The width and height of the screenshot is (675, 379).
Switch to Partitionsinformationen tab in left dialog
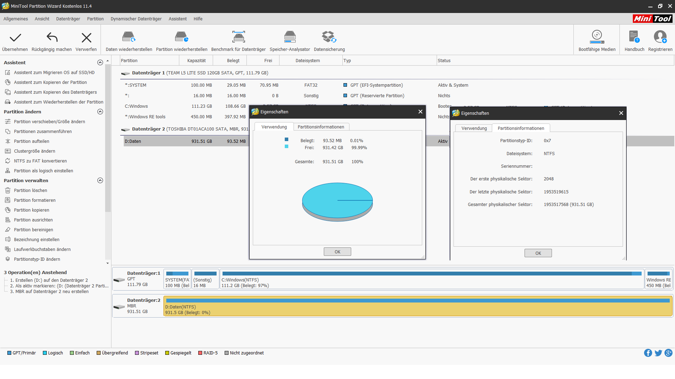tap(321, 127)
